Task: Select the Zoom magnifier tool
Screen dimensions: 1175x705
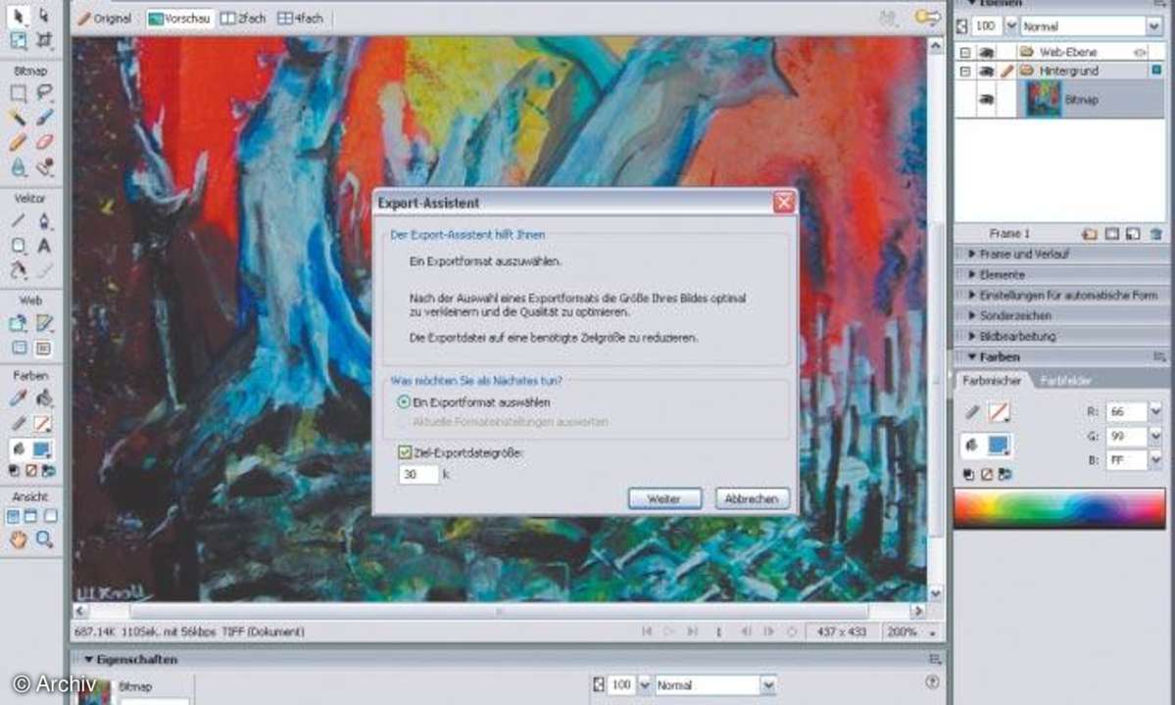Action: [x=44, y=539]
